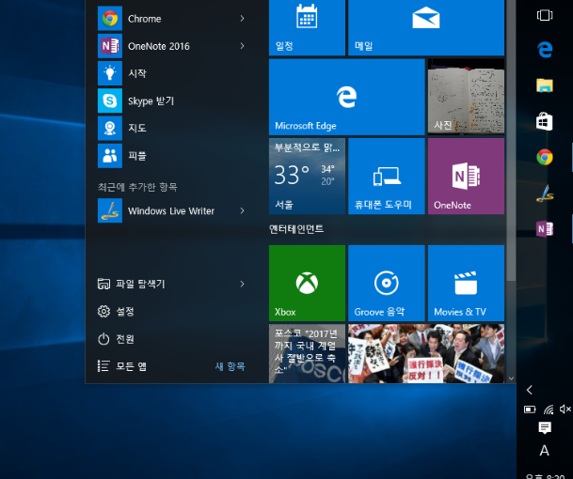This screenshot has width=573, height=479.
Task: Open 파일 탐색기 file explorer
Action: (132, 284)
